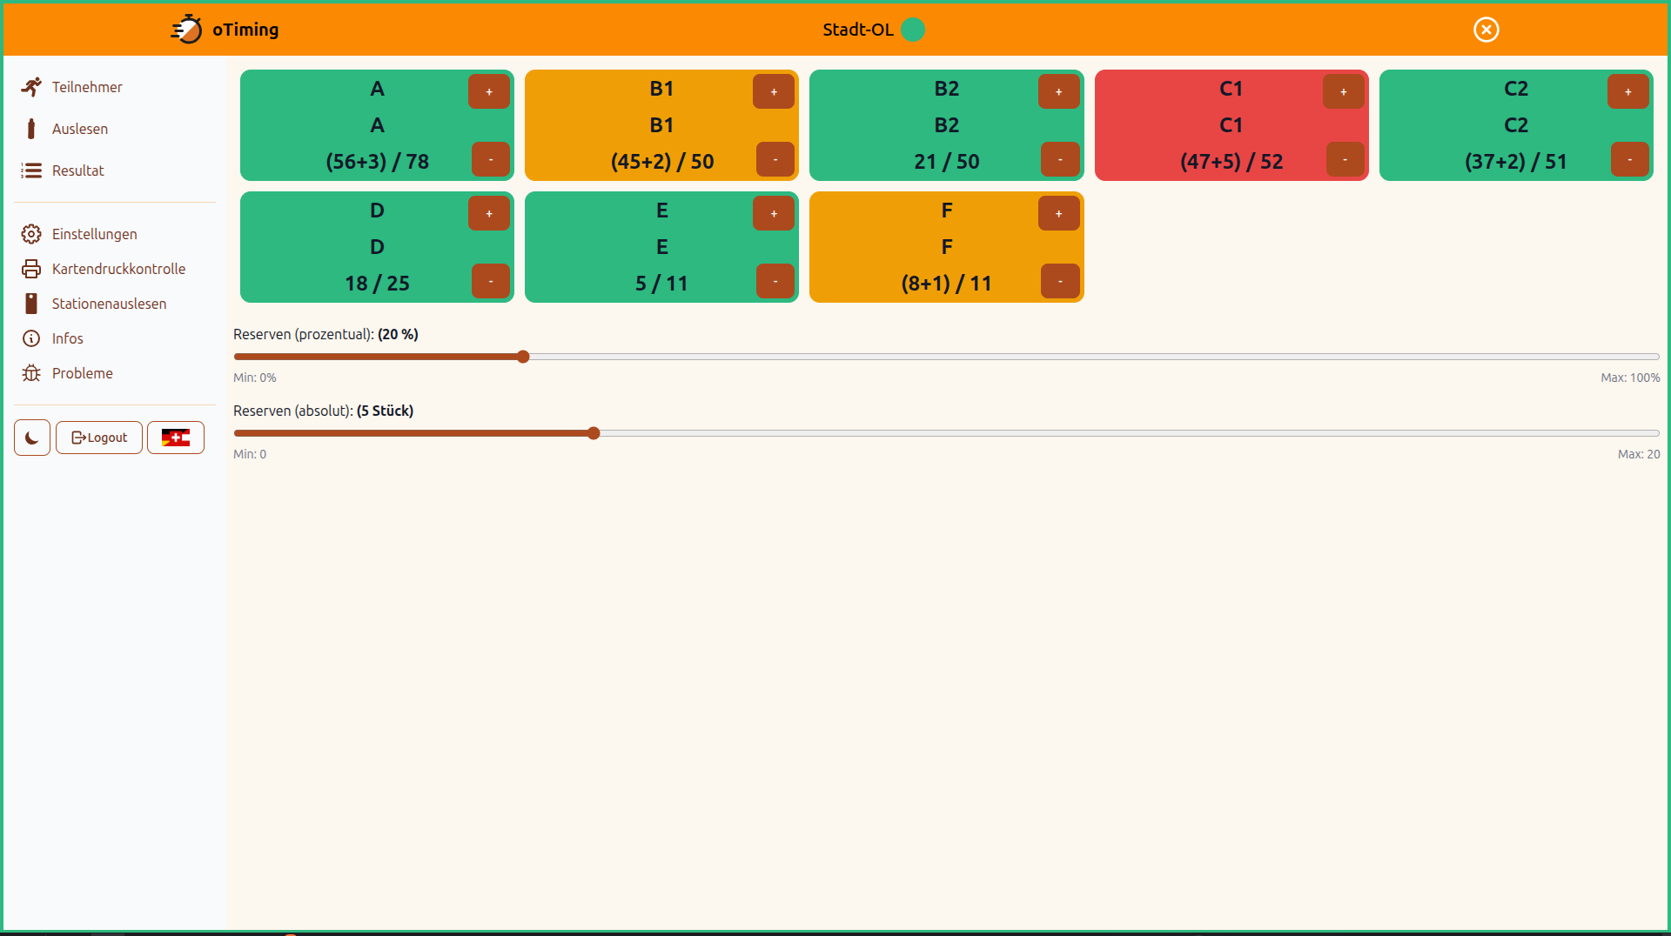
Task: Click the Infos circle icon
Action: (x=31, y=338)
